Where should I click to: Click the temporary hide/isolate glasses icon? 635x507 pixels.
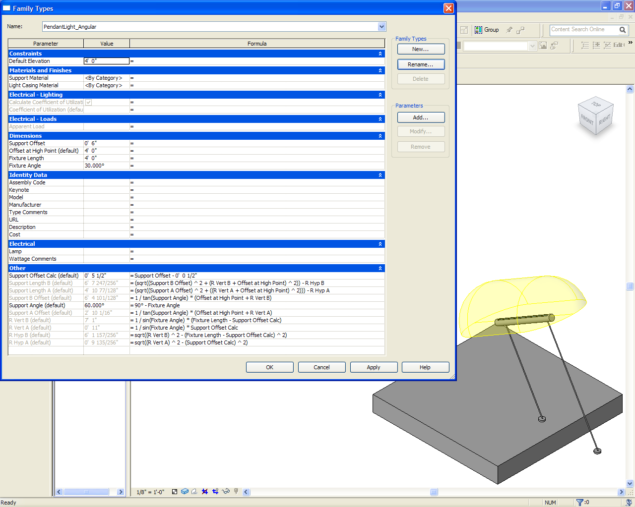point(226,492)
